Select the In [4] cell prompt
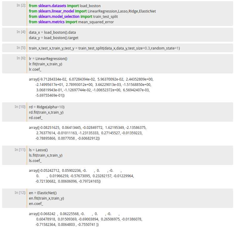The width and height of the screenshot is (234, 230). [x=21, y=32]
